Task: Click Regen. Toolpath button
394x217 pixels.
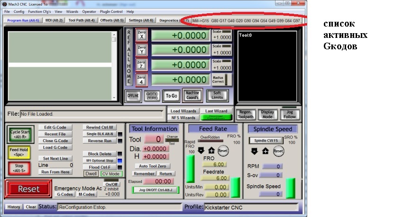Action: (x=246, y=114)
